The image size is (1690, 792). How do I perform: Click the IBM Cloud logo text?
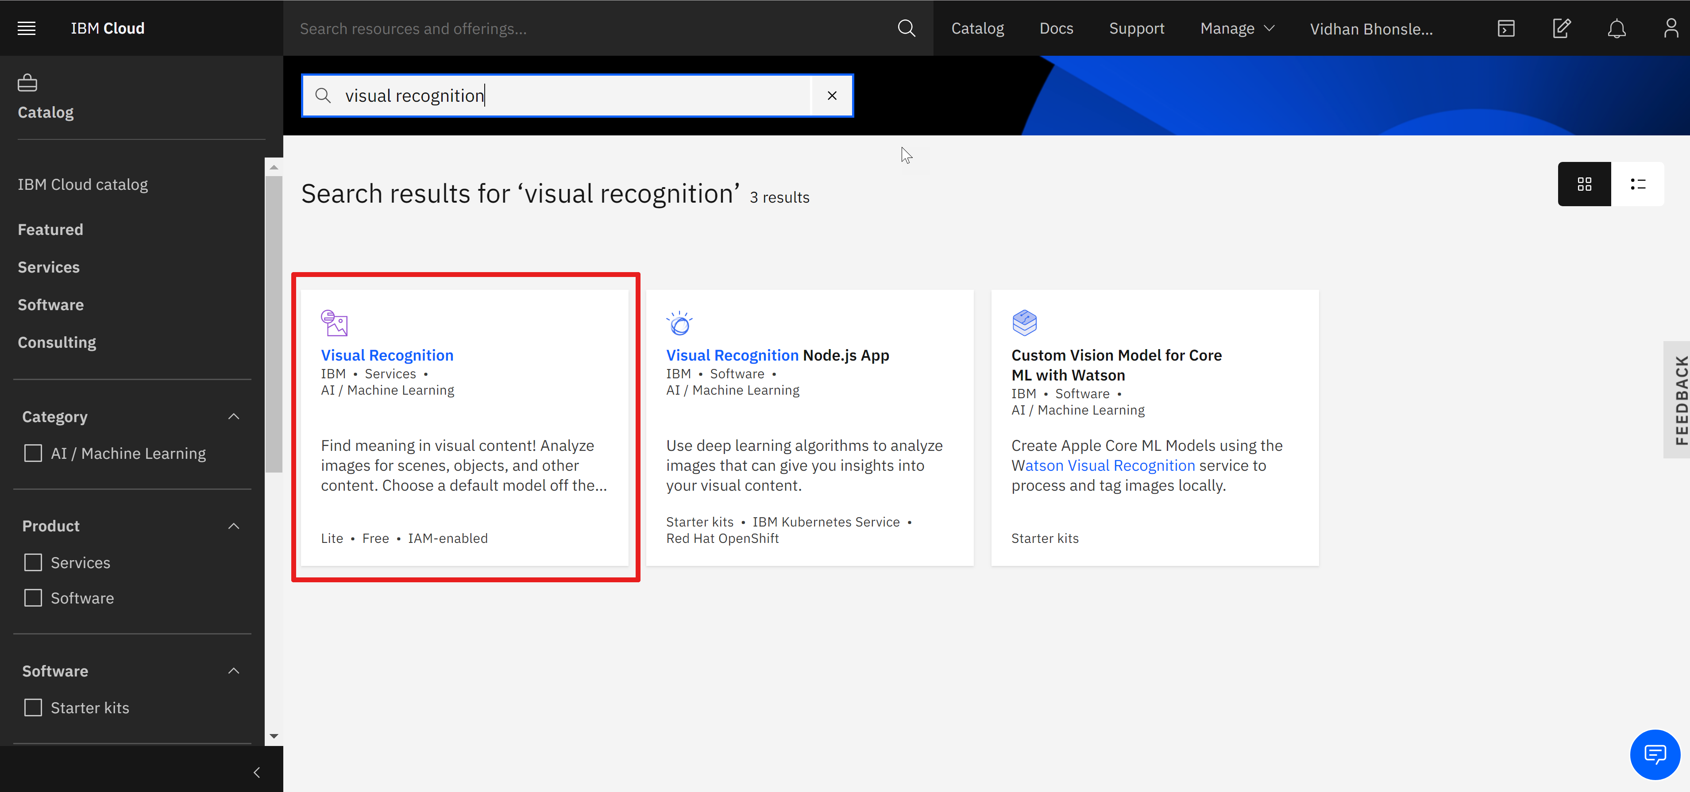coord(108,28)
